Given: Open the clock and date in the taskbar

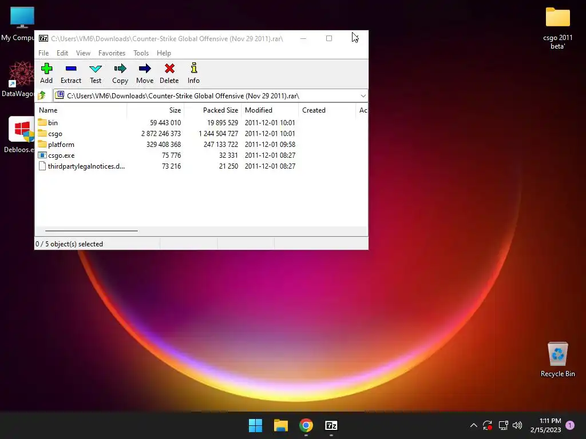Looking at the screenshot, I should 545,425.
